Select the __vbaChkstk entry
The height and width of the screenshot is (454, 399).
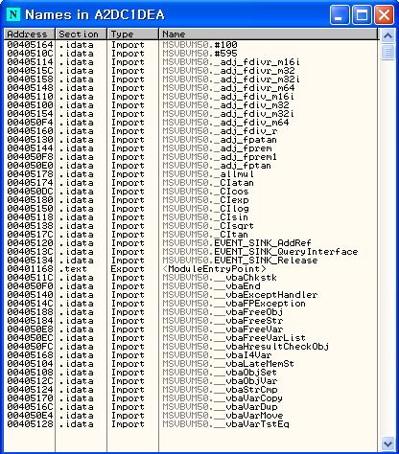[x=191, y=278]
